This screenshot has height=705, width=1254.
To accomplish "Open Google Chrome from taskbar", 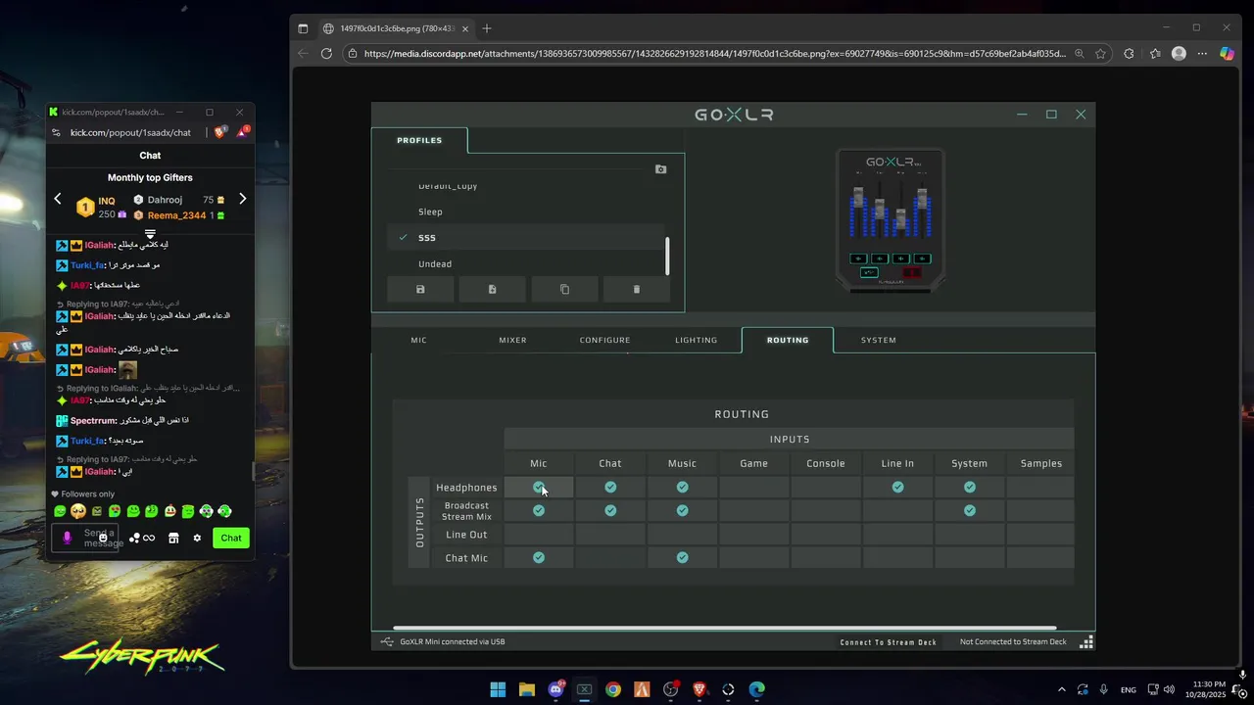I will click(x=613, y=689).
